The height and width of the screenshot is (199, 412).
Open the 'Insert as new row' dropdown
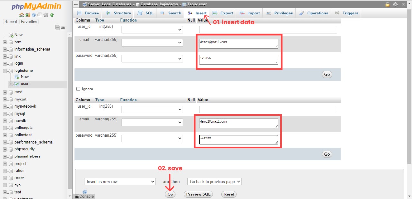[x=120, y=182]
